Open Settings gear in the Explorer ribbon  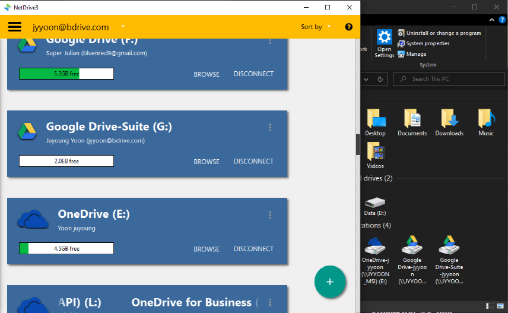[x=384, y=43]
